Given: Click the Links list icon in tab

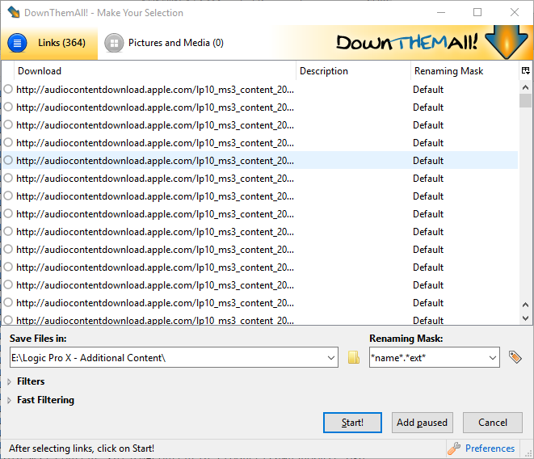Looking at the screenshot, I should click(x=18, y=43).
